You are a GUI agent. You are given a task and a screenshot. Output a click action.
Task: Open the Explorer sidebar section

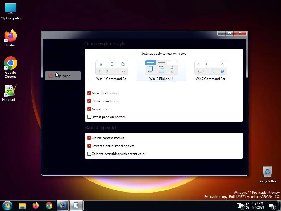(x=63, y=76)
